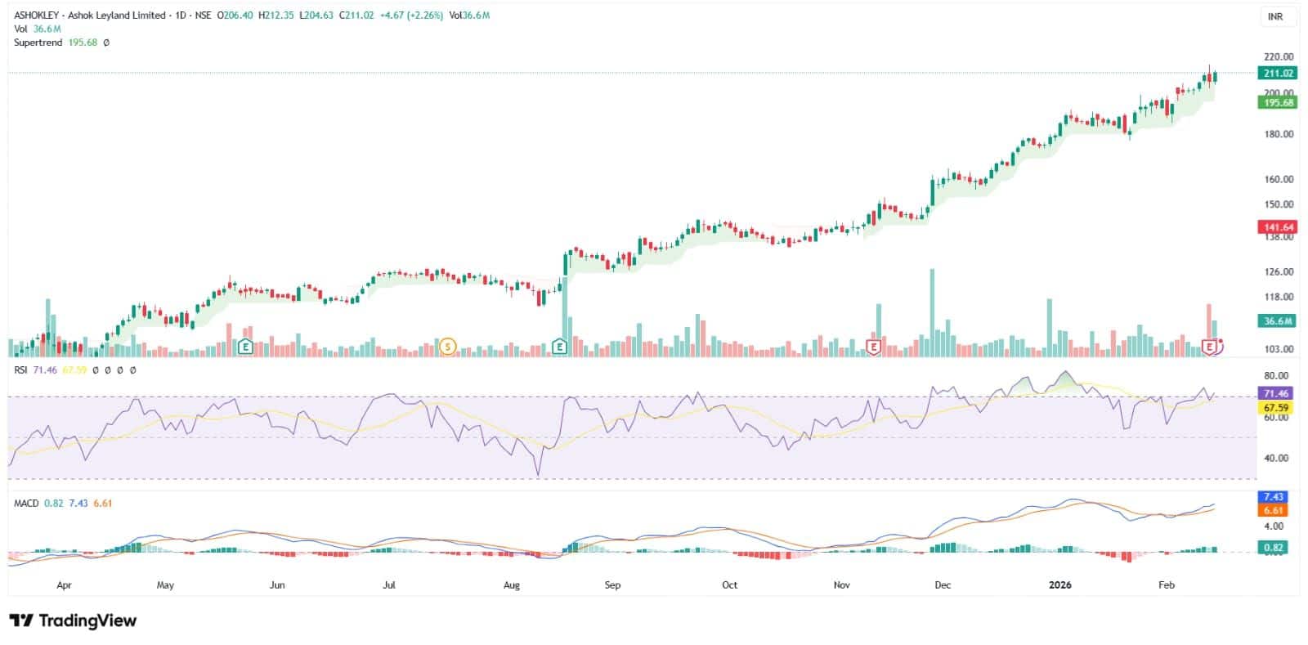Image resolution: width=1308 pixels, height=645 pixels.
Task: Click the orange split 'S' marker in July
Action: coord(447,347)
